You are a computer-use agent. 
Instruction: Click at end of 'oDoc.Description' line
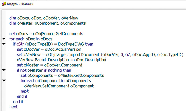coord(106,60)
